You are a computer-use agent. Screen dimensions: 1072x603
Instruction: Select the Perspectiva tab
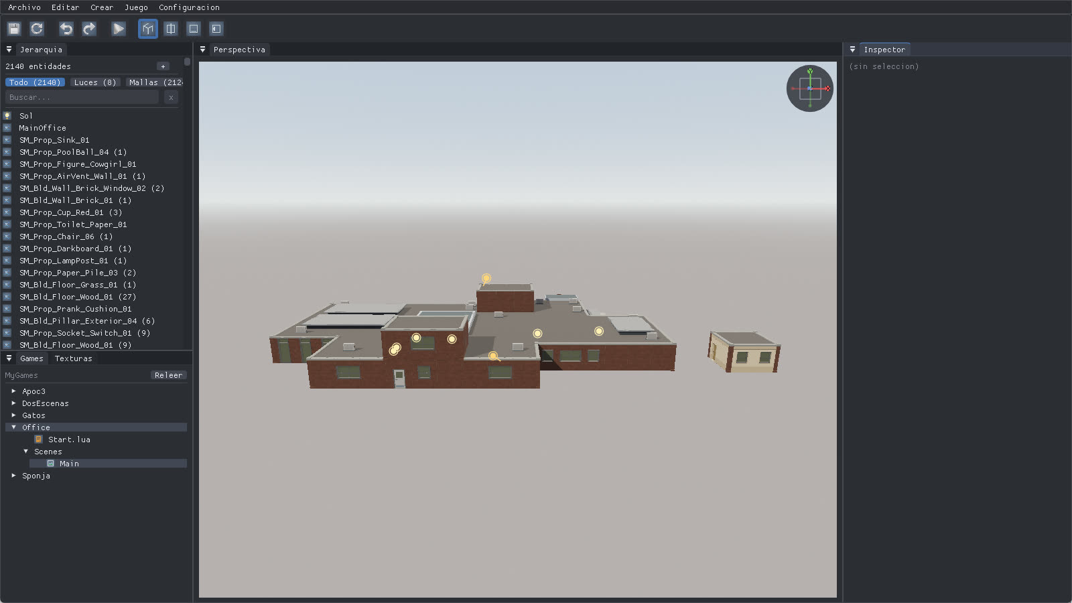pos(239,50)
